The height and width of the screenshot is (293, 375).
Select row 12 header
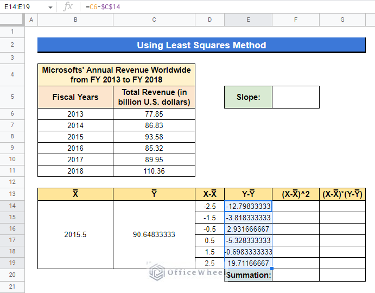click(x=12, y=182)
